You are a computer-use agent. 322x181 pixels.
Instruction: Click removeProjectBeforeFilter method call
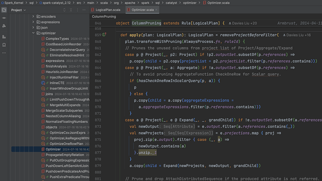pyautogui.click(x=248, y=35)
